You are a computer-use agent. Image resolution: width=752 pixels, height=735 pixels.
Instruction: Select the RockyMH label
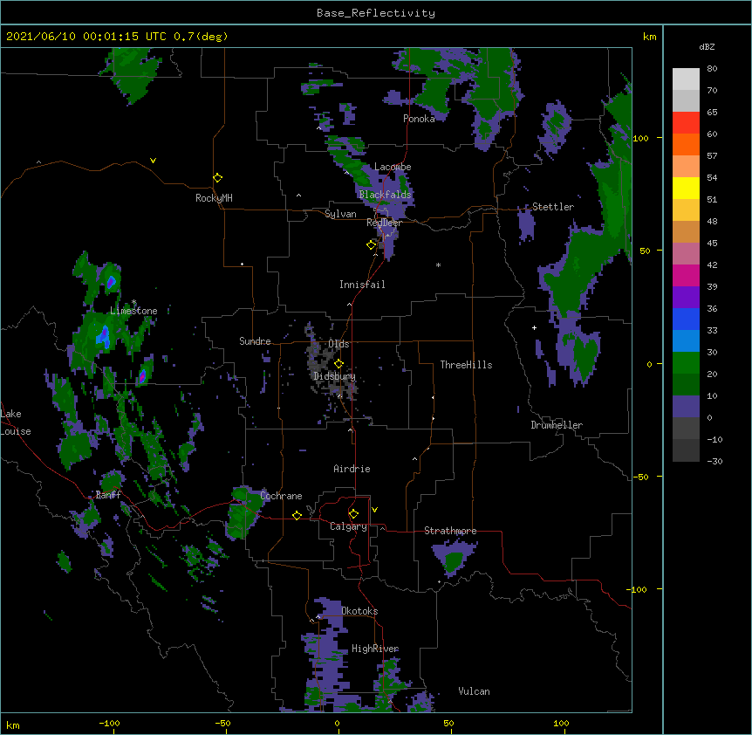click(214, 198)
